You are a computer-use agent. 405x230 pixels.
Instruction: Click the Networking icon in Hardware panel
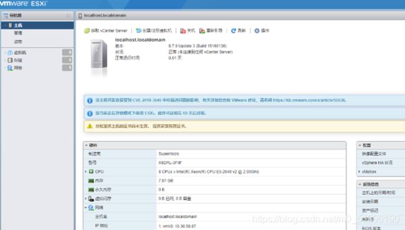pos(91,208)
